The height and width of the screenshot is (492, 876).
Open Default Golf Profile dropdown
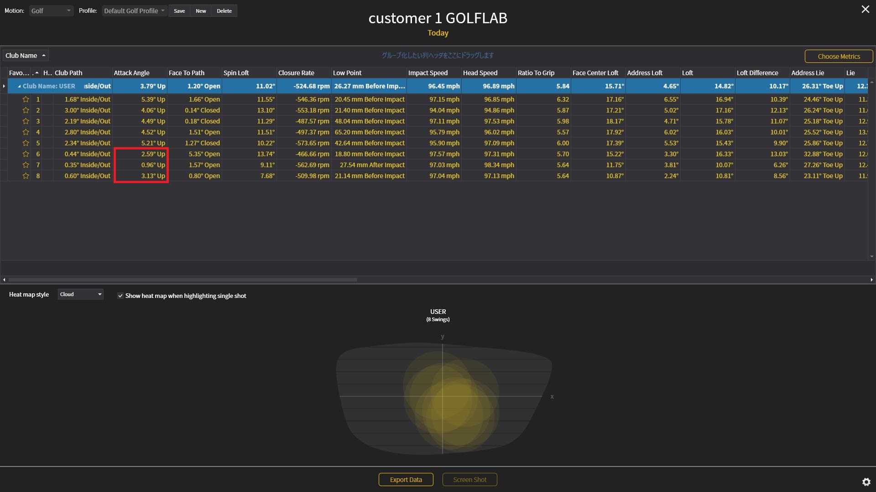pyautogui.click(x=135, y=10)
